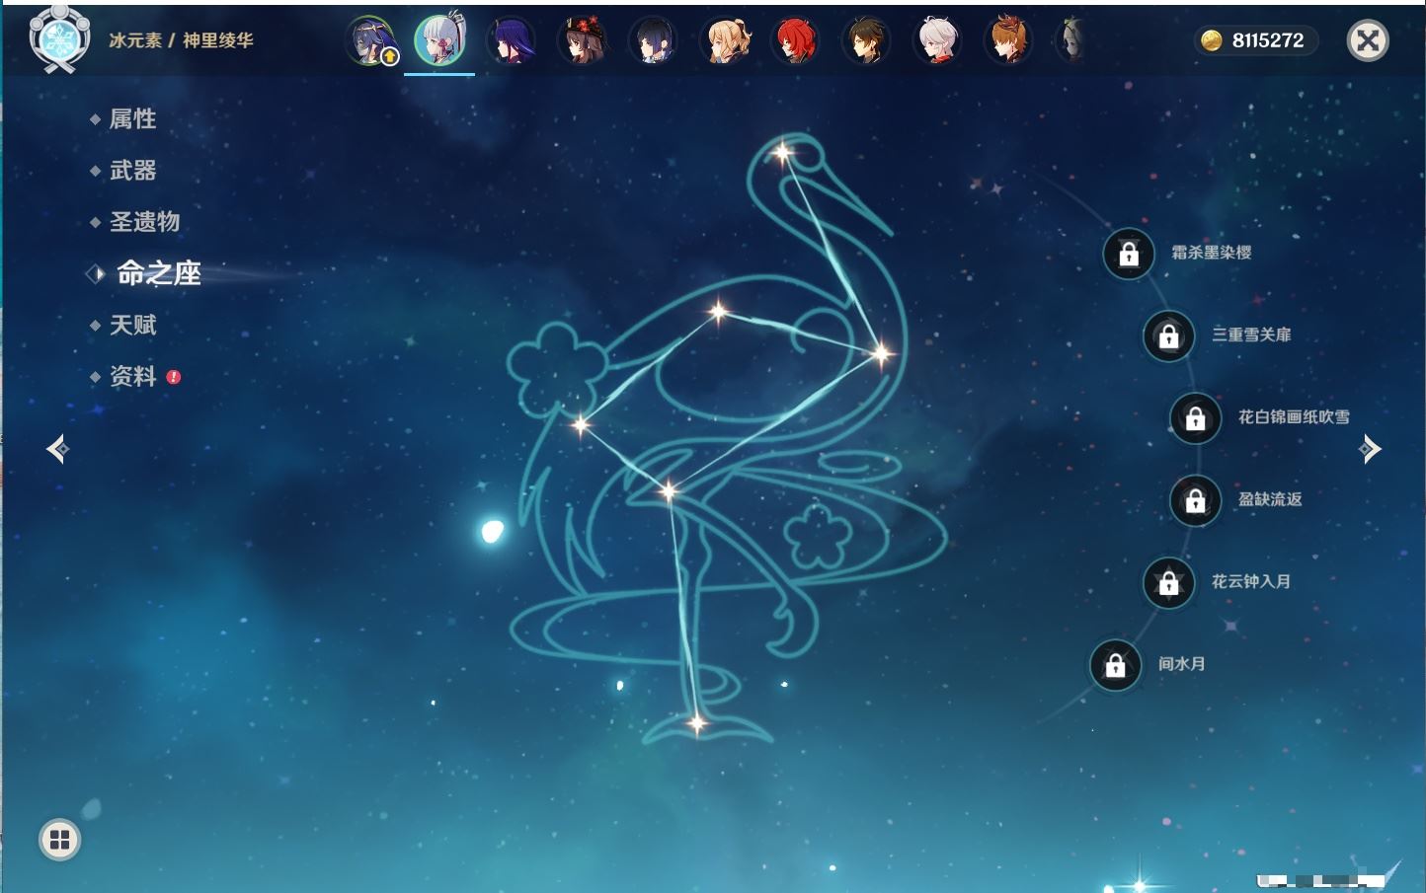
Task: Switch to the red-haired Diluc avatar
Action: tap(795, 41)
